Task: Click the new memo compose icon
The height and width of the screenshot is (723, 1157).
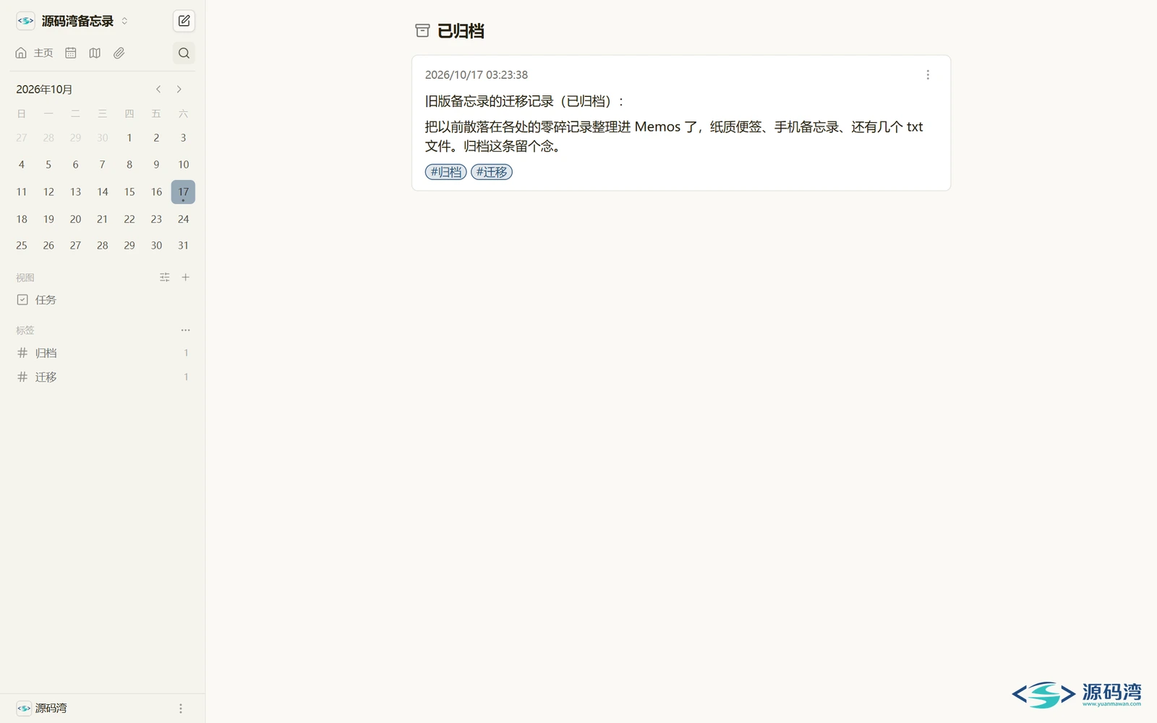Action: click(x=184, y=21)
